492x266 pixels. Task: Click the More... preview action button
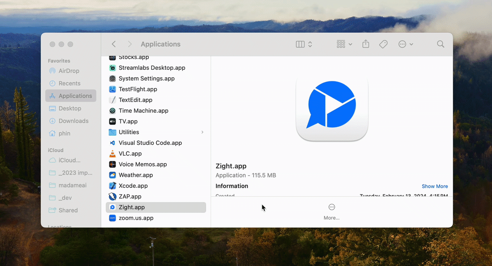332,212
